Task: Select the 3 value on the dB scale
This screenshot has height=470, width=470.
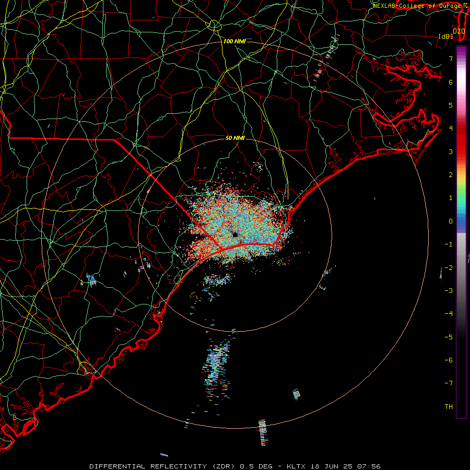Action: point(451,151)
